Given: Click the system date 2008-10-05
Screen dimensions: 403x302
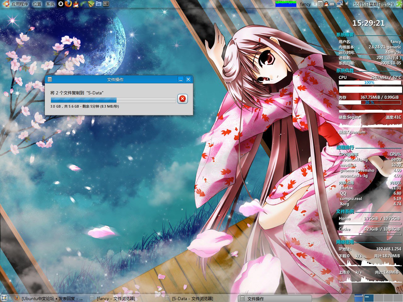Looking at the screenshot, I should pos(391,63).
